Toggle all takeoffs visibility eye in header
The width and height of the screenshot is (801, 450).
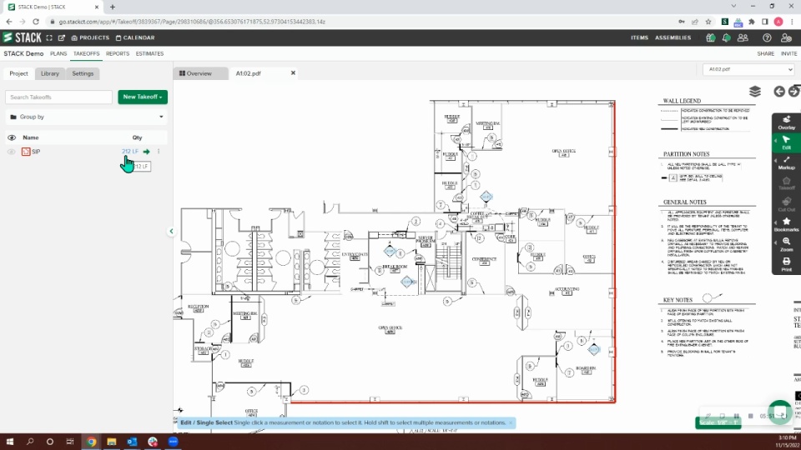[11, 137]
